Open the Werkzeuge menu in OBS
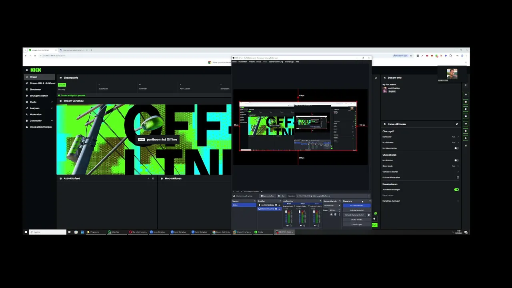Screen dimensions: 512x288 289,62
